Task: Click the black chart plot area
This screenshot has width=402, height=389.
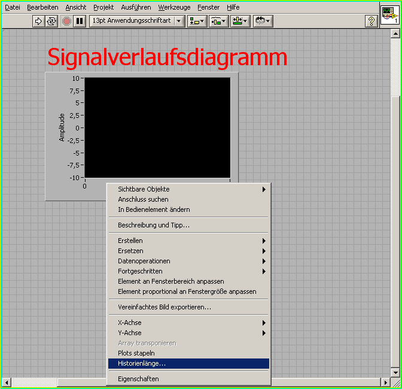Action: (157, 127)
